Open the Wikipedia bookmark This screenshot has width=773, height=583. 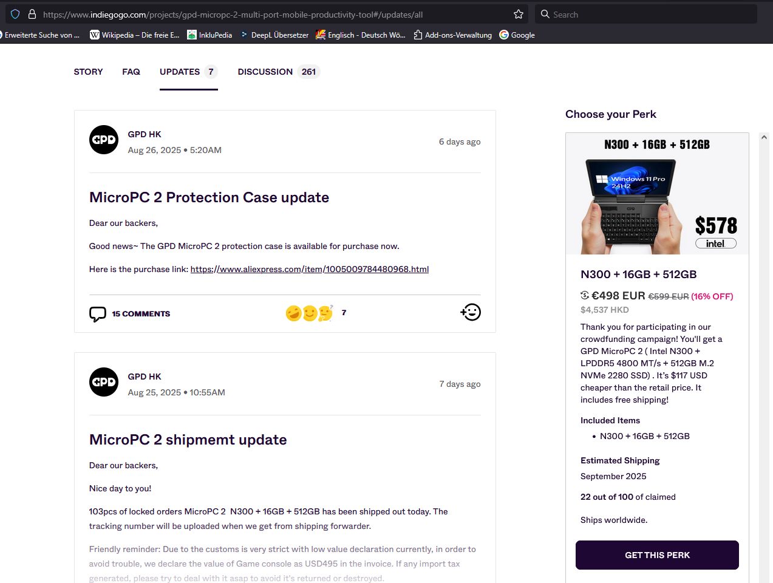(135, 35)
